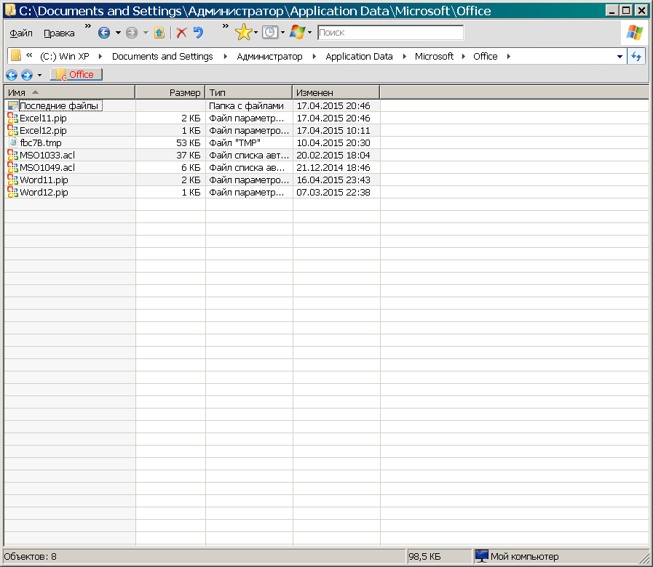Go to Documents and Settings breadcrumb
The image size is (653, 567).
point(162,57)
